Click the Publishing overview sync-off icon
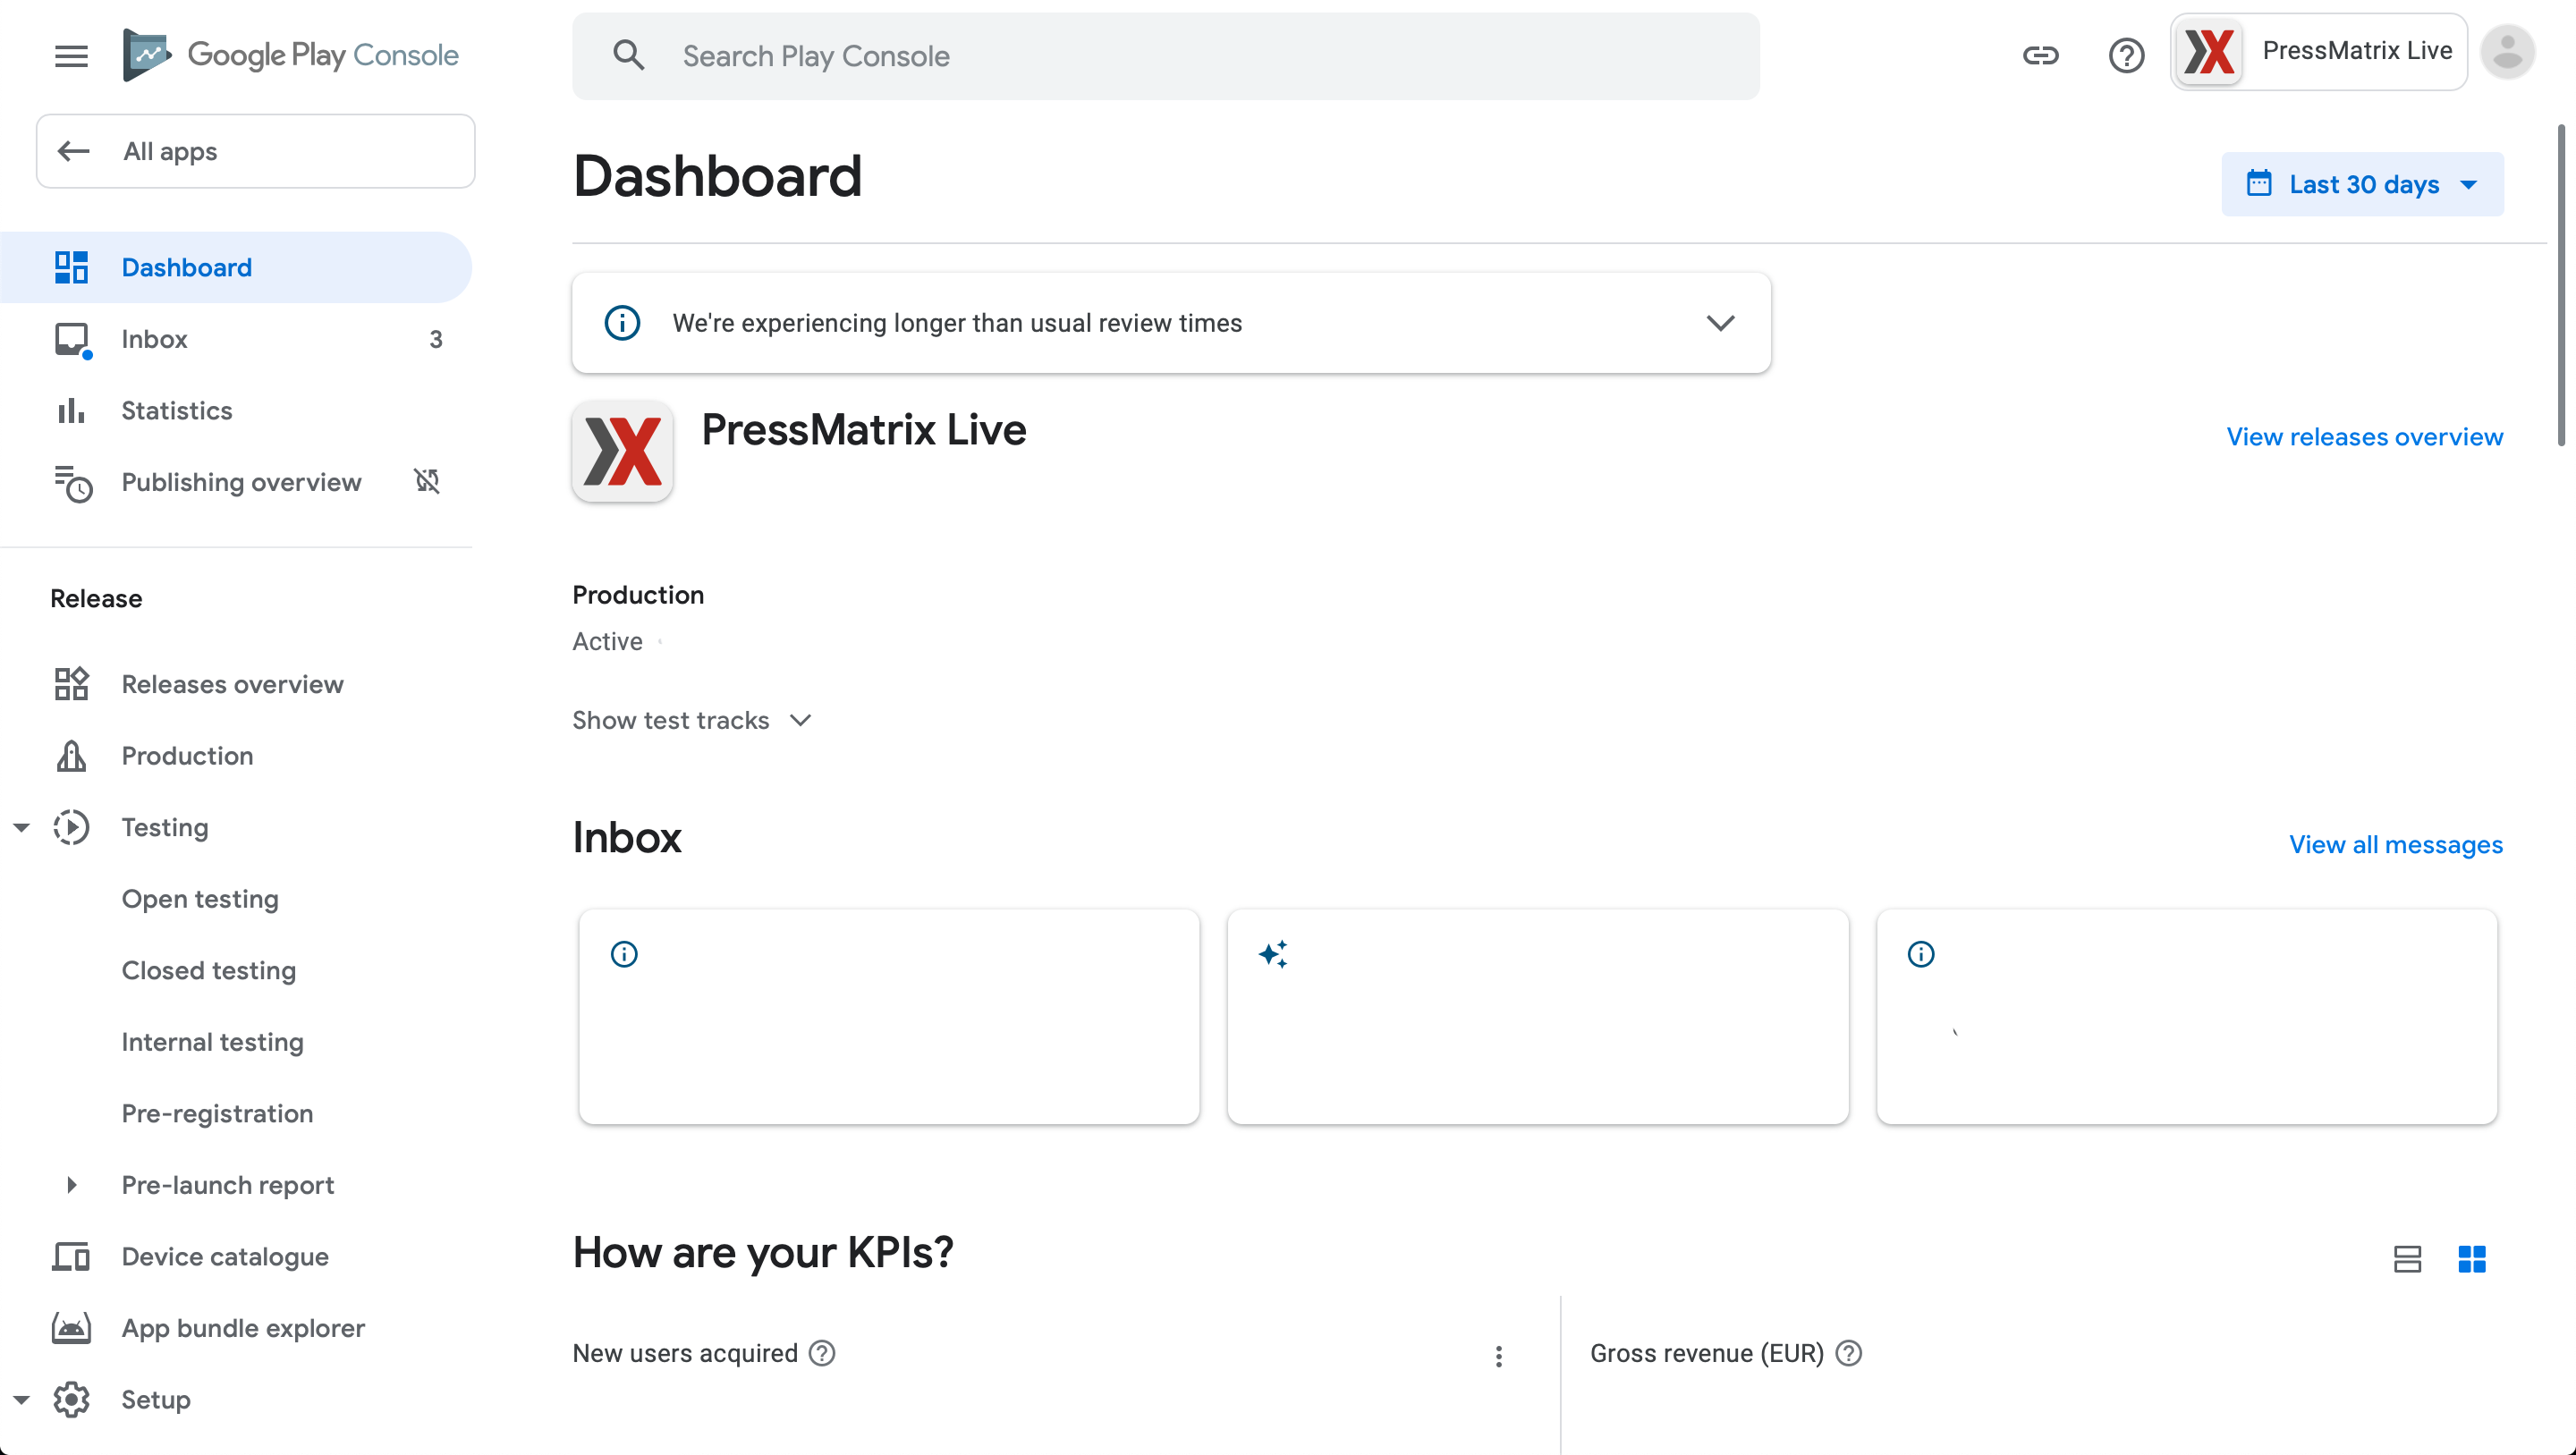2576x1455 pixels. tap(427, 481)
